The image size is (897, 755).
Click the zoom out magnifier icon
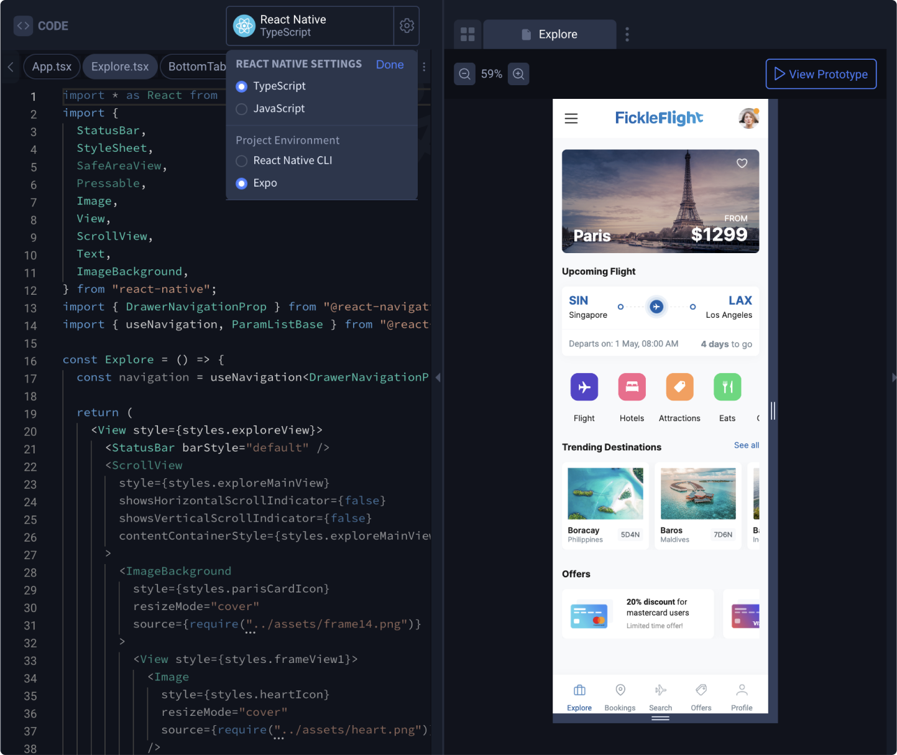(464, 74)
